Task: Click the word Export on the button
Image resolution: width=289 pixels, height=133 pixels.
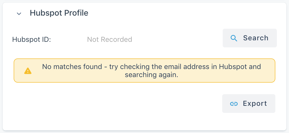Action: 255,104
